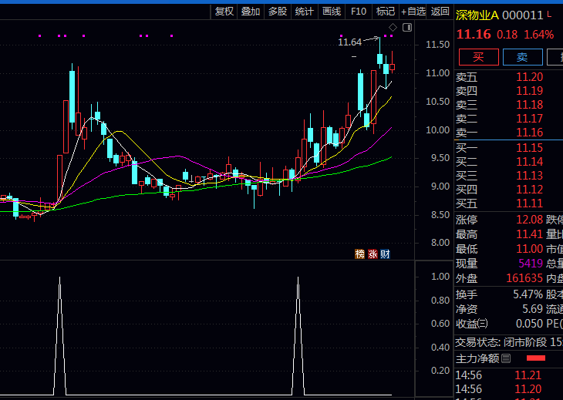
Task: Open the 标记 mark menu
Action: pos(385,11)
